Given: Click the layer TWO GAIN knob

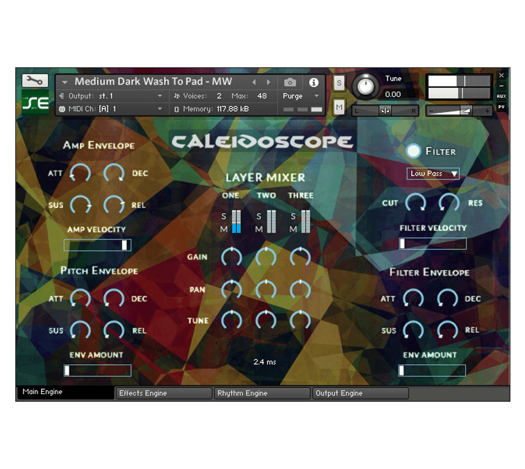Looking at the screenshot, I should click(266, 257).
